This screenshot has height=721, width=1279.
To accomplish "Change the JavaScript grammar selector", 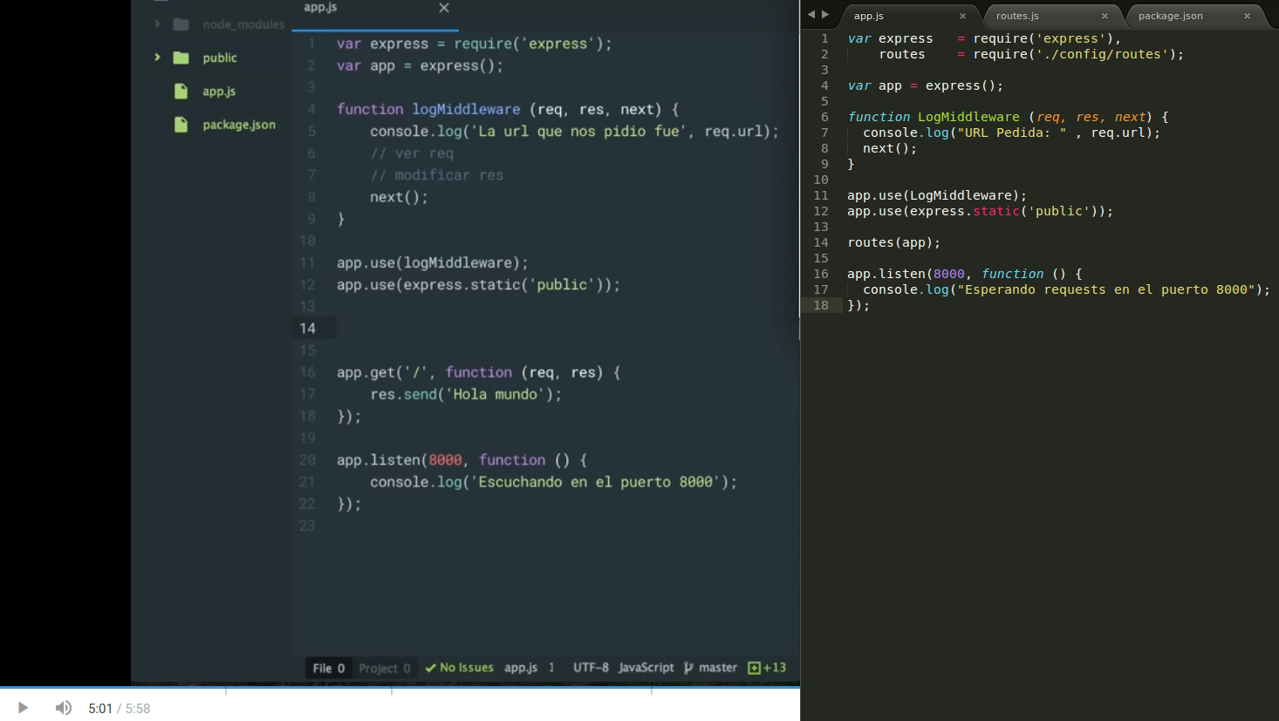I will (x=646, y=668).
